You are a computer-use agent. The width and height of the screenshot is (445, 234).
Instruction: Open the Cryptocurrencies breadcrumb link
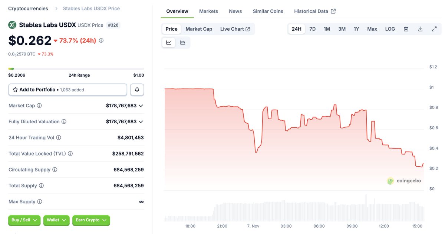click(28, 9)
